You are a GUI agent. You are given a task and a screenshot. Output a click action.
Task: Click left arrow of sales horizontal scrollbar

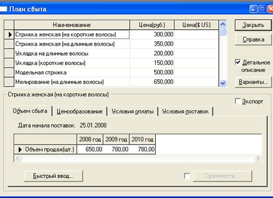(18, 158)
